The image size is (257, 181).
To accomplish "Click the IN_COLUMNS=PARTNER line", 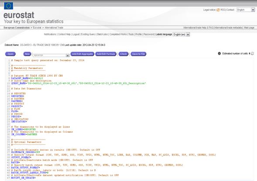I will pos(24,134).
